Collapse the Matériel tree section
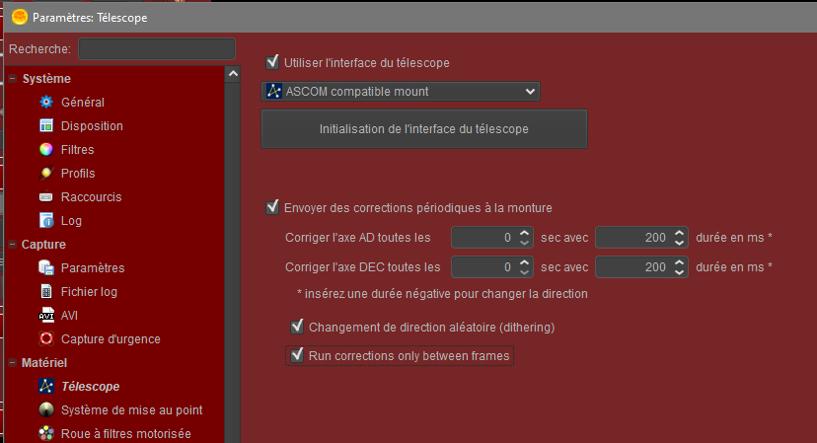This screenshot has width=817, height=443. click(13, 363)
